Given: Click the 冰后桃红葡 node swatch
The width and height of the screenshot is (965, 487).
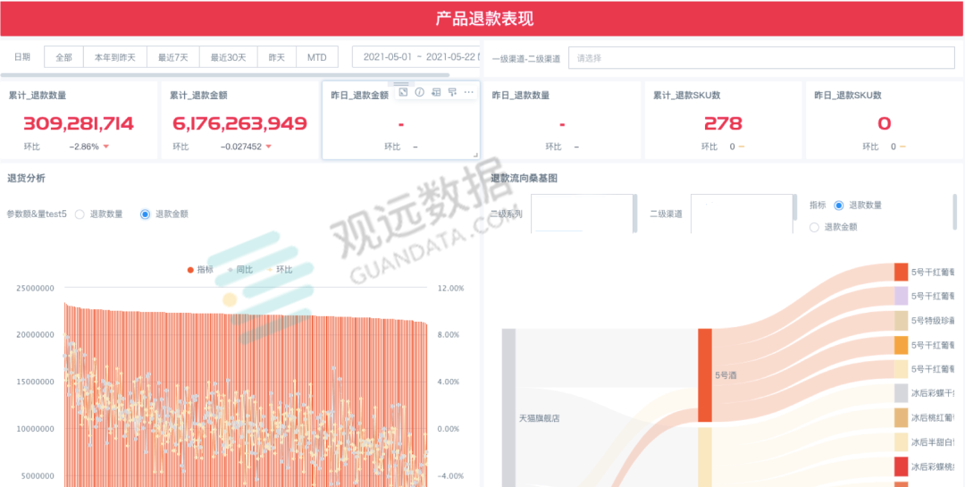Looking at the screenshot, I should 901,417.
